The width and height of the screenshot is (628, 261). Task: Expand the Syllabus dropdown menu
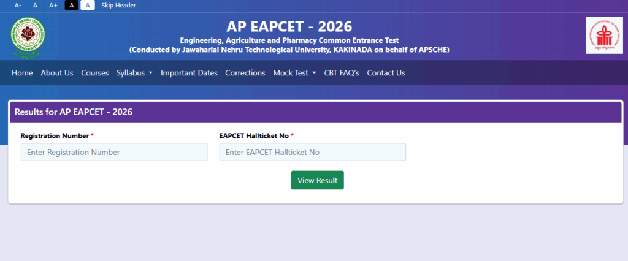tap(134, 73)
